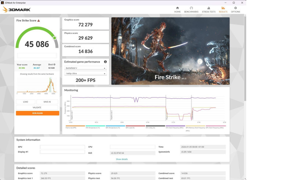Click Average score 46 267
The width and height of the screenshot is (294, 180).
point(36,68)
